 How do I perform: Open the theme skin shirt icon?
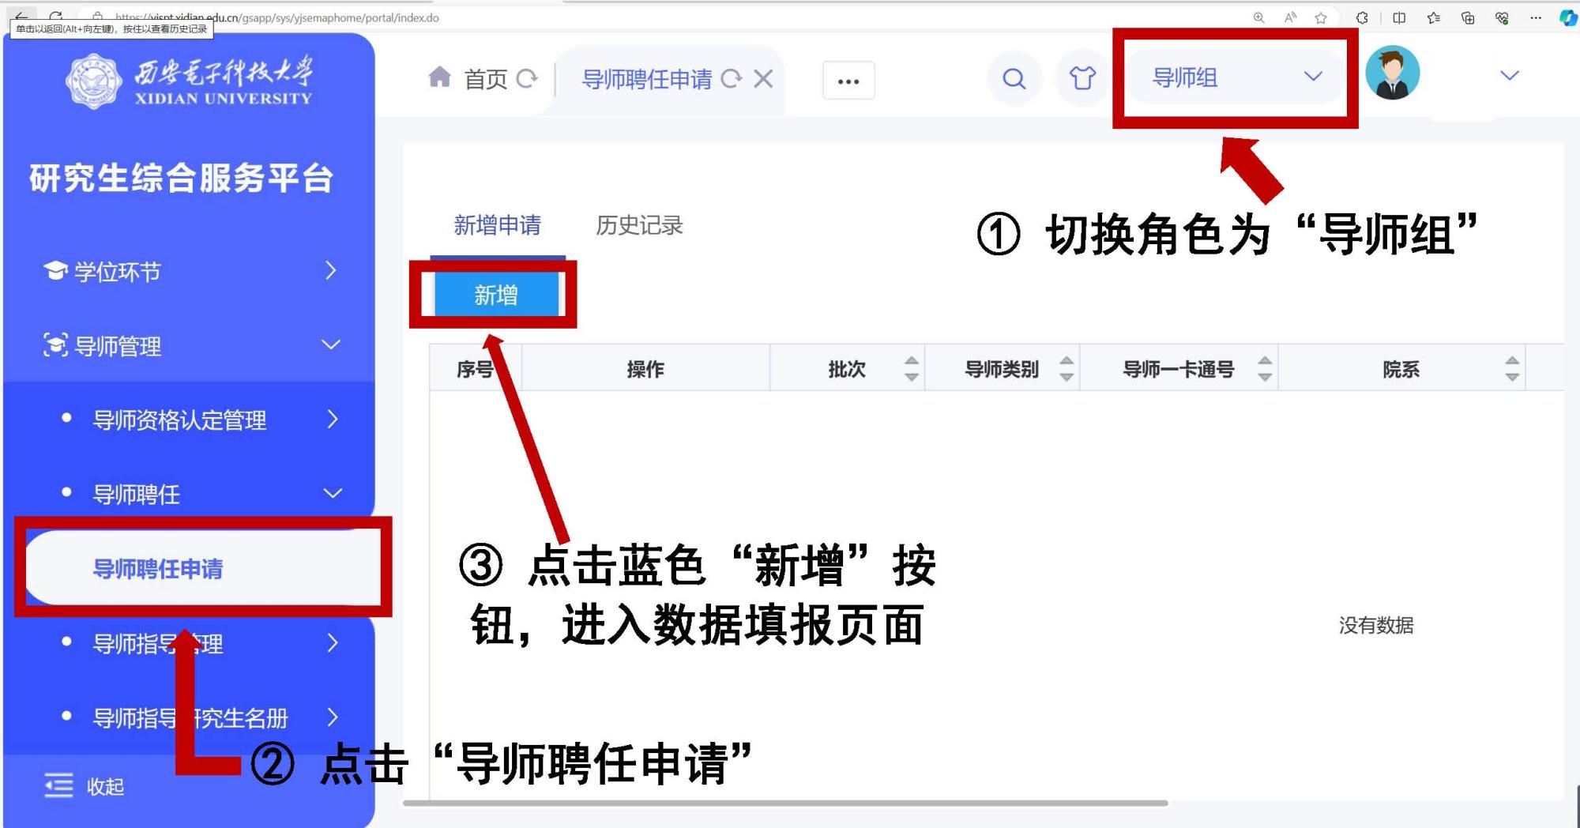[x=1082, y=78]
